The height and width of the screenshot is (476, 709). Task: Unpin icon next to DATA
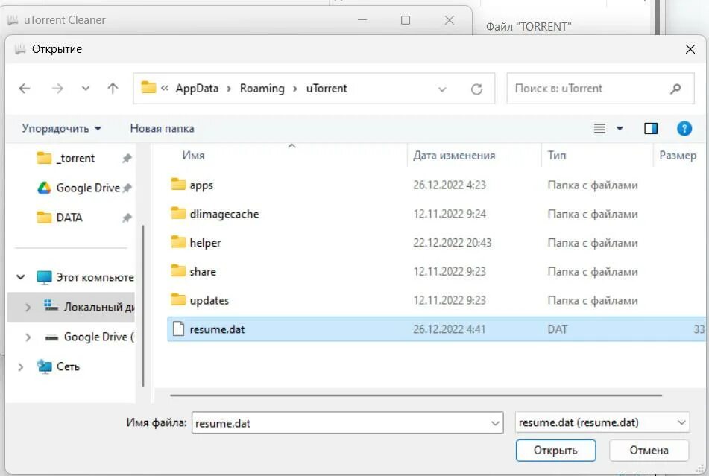point(127,218)
